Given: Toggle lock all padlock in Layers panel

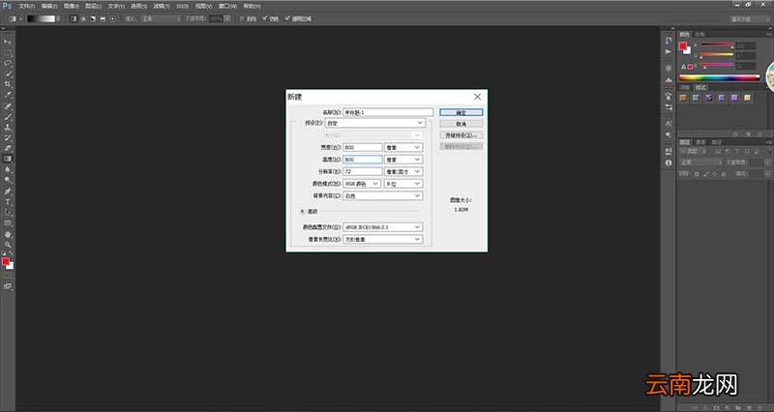Looking at the screenshot, I should pyautogui.click(x=724, y=174).
